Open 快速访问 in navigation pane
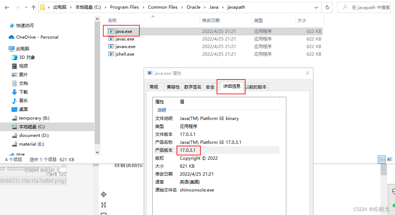 coord(25,25)
